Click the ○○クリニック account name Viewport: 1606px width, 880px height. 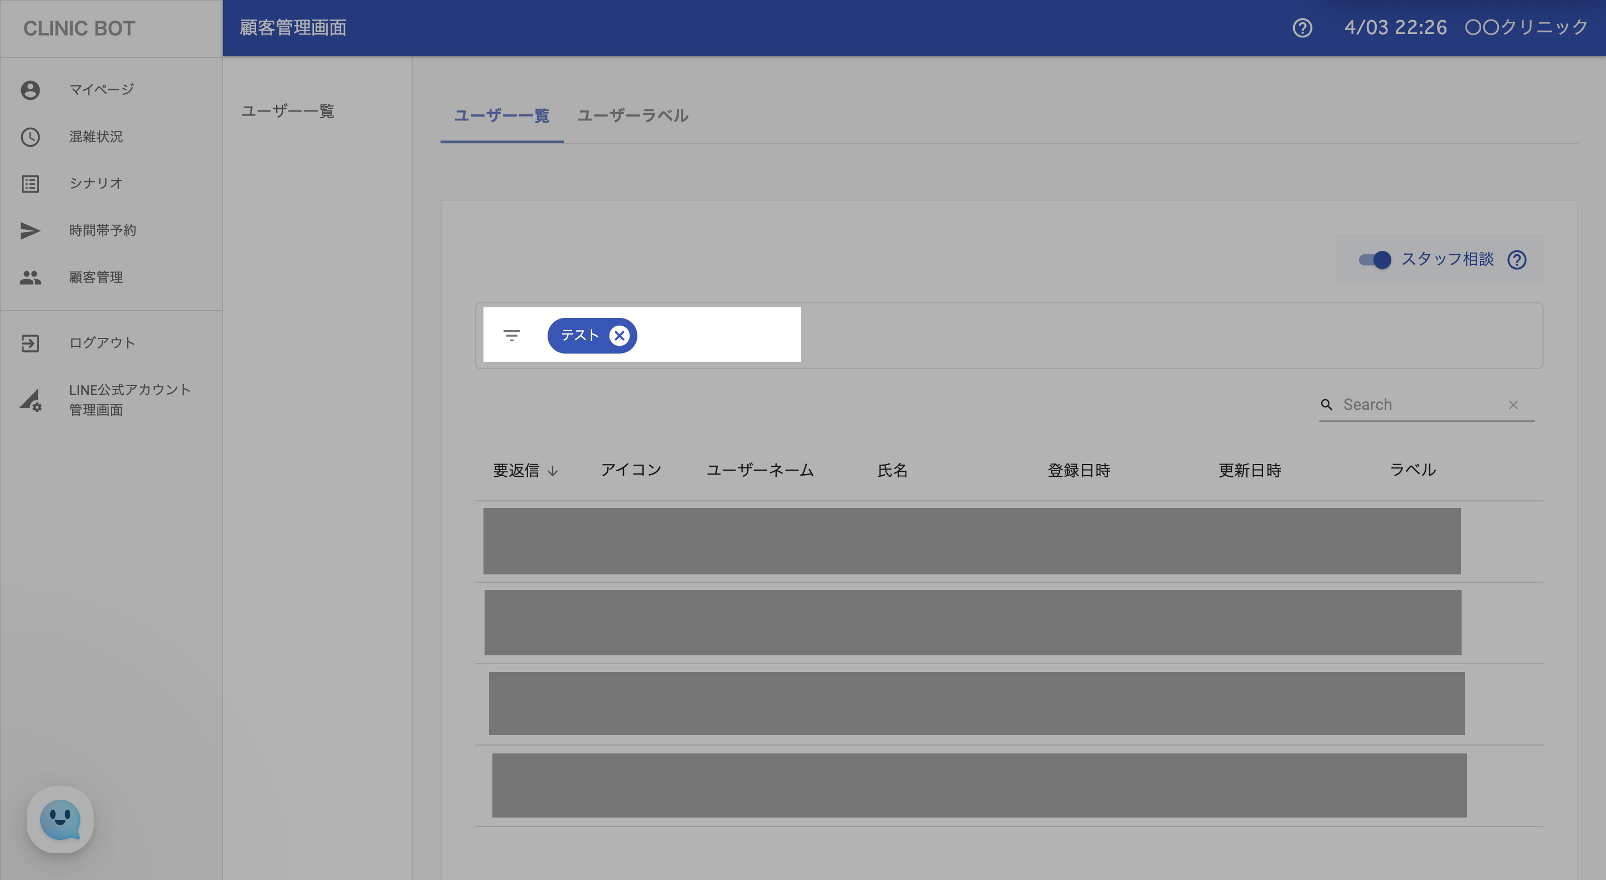[x=1526, y=27]
